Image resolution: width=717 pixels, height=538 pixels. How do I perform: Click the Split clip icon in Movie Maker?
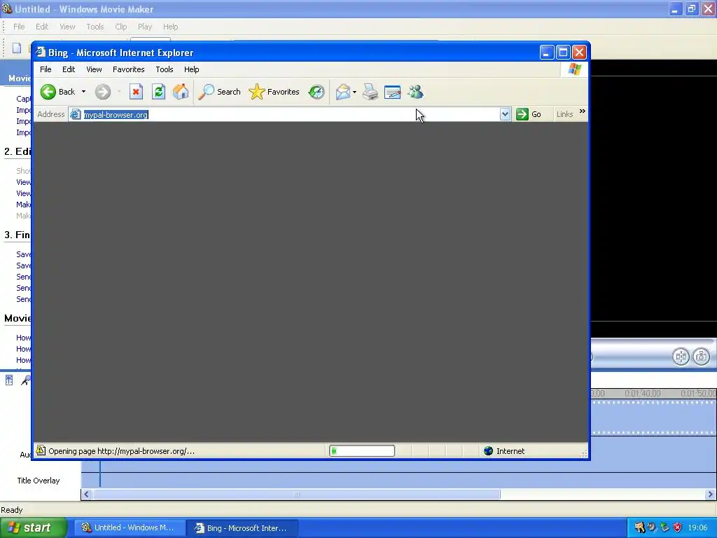pos(681,357)
